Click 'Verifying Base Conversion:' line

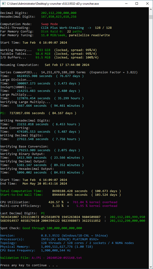[24, 146]
